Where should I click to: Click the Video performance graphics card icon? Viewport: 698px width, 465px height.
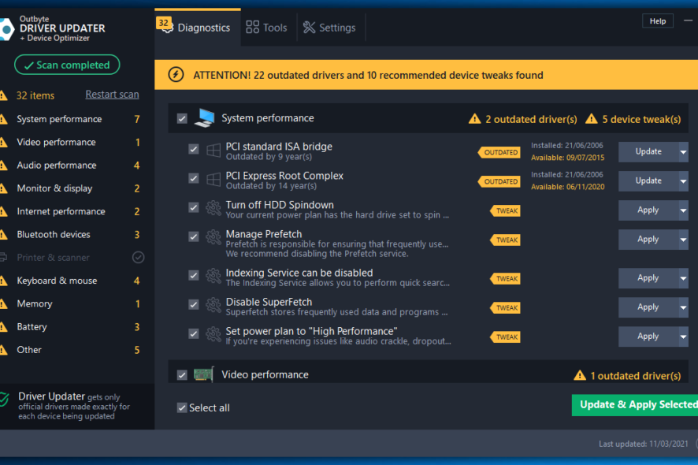204,374
